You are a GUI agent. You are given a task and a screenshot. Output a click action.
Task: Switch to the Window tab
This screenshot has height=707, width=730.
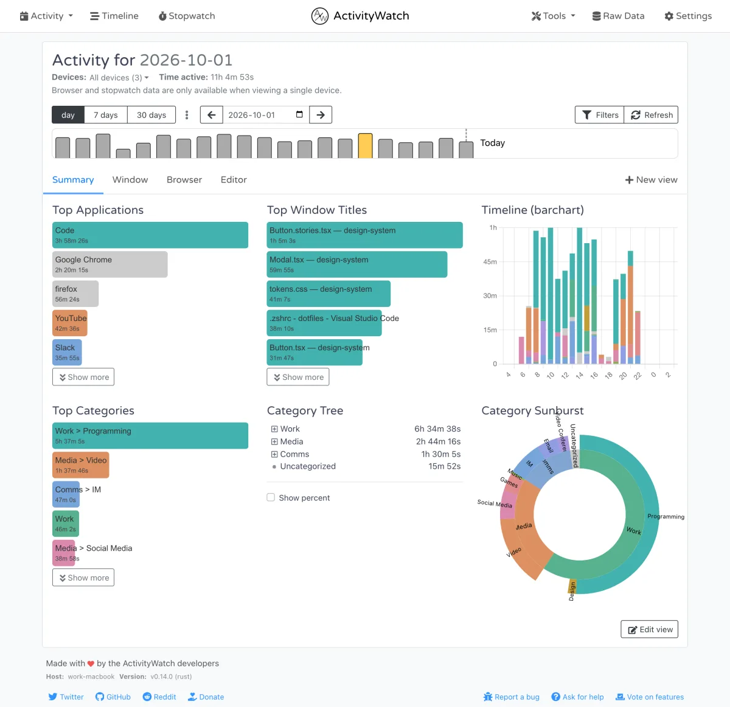point(130,180)
